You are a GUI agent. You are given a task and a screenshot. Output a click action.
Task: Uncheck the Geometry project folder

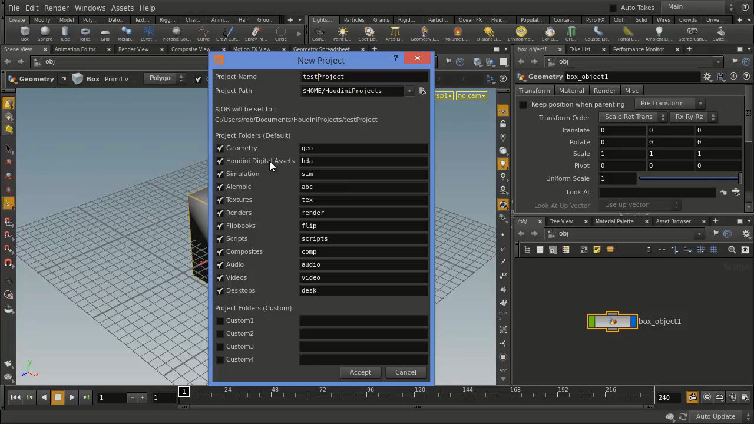tap(220, 148)
